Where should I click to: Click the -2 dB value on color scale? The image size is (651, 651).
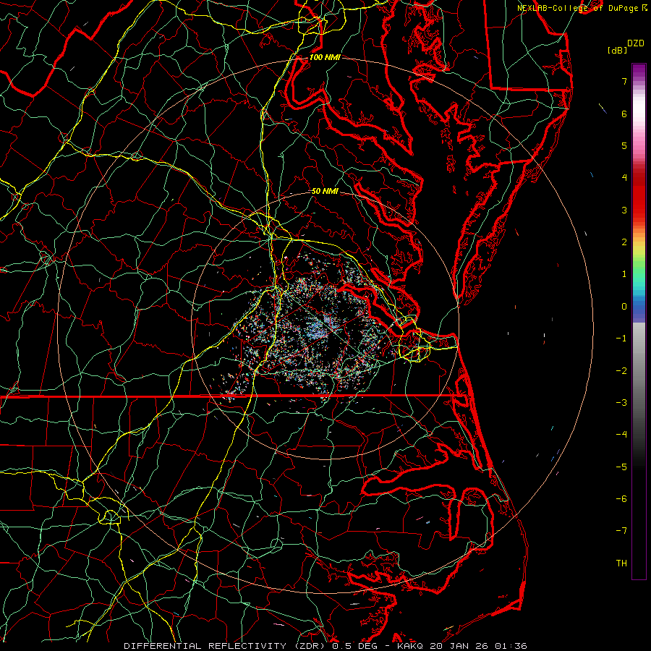tap(621, 371)
